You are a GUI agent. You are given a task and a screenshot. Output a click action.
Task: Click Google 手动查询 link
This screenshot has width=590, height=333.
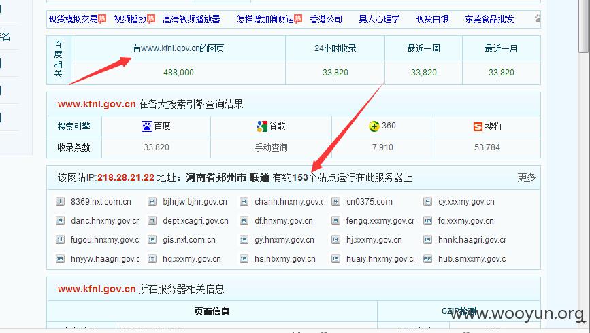272,147
